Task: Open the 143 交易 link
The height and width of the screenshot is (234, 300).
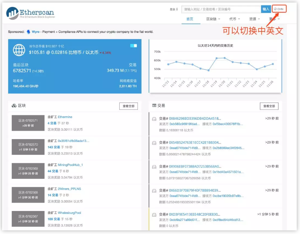Action: click(54, 147)
